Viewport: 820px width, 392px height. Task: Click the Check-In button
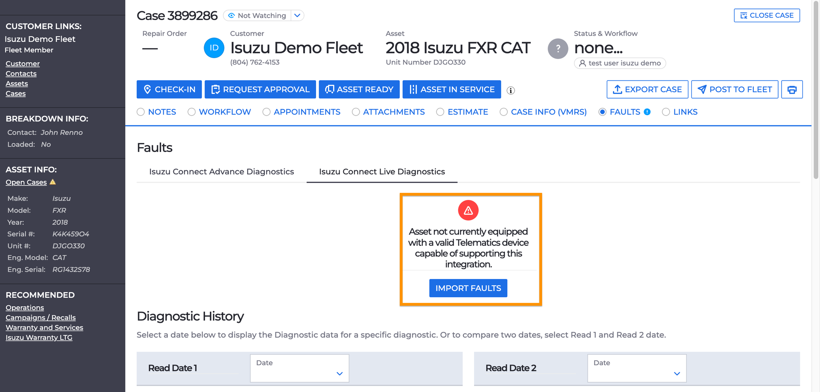170,90
